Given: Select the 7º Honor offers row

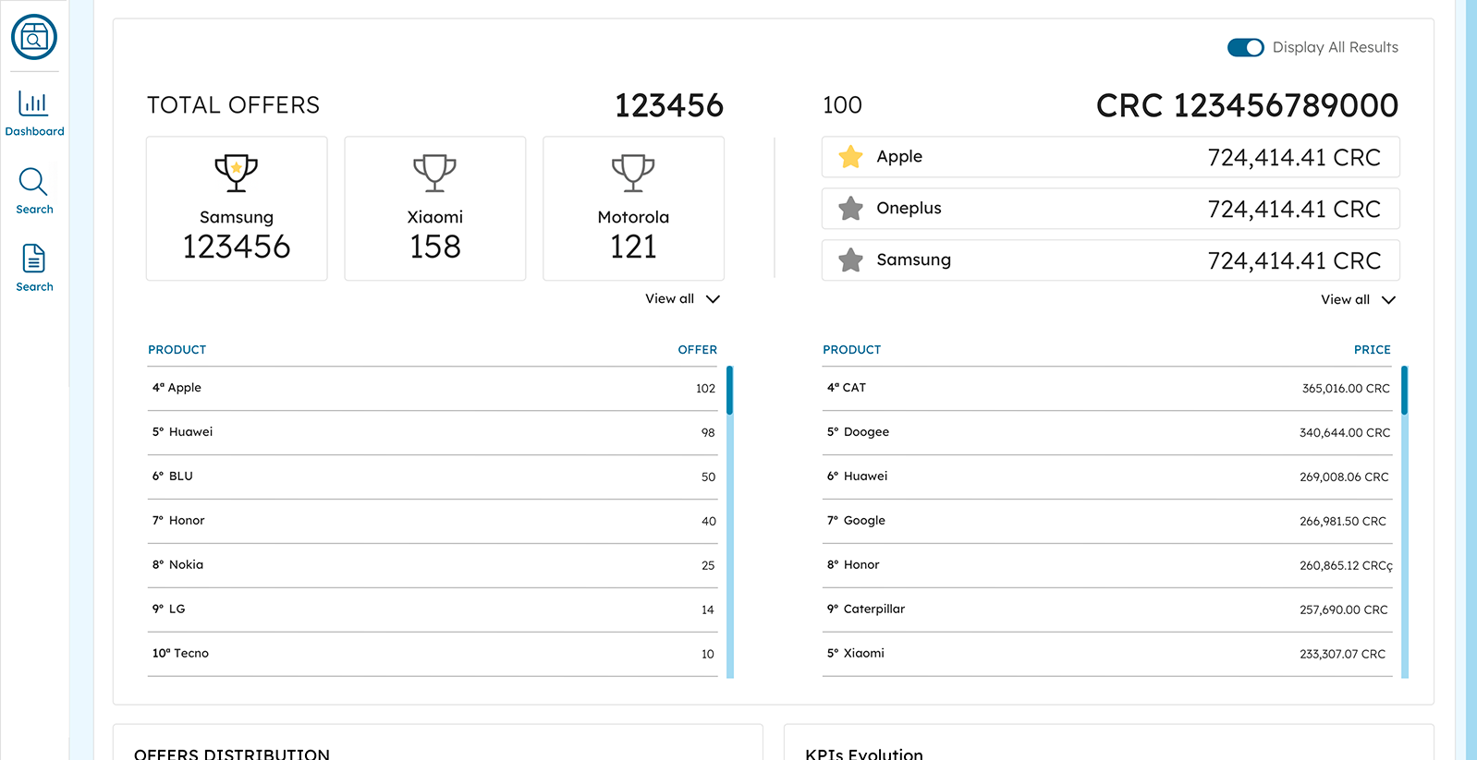Looking at the screenshot, I should click(433, 522).
